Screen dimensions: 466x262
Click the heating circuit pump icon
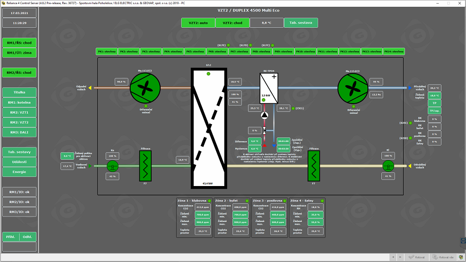point(264,116)
